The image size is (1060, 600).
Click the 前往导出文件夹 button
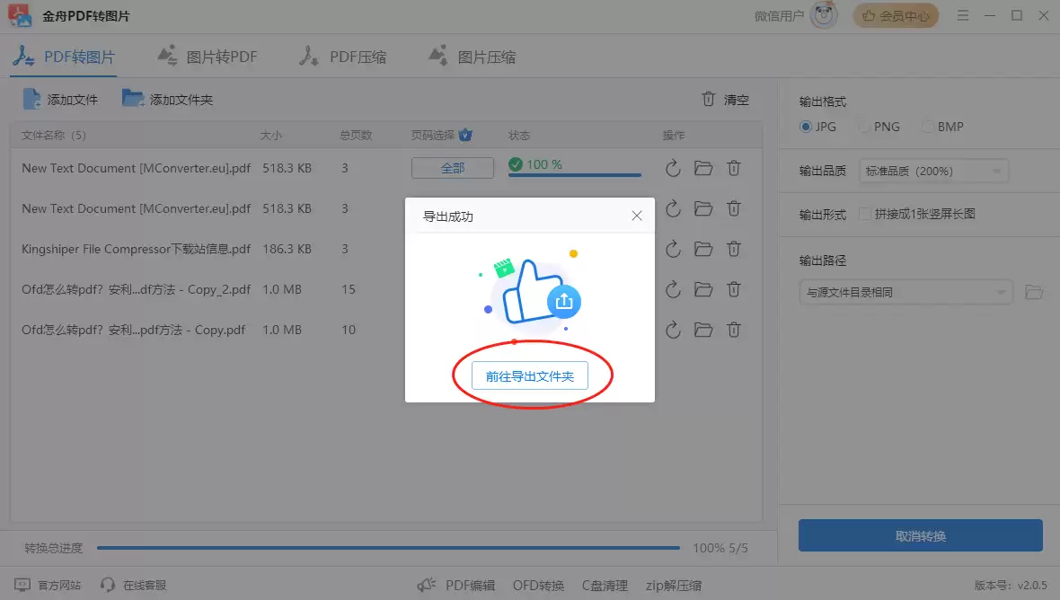(x=529, y=375)
